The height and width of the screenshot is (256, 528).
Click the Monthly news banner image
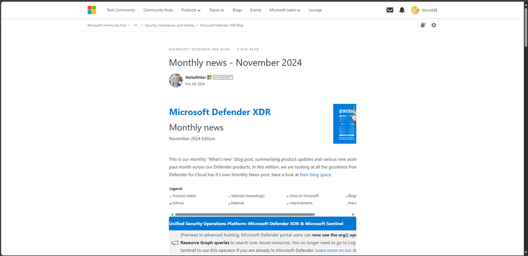pyautogui.click(x=345, y=124)
